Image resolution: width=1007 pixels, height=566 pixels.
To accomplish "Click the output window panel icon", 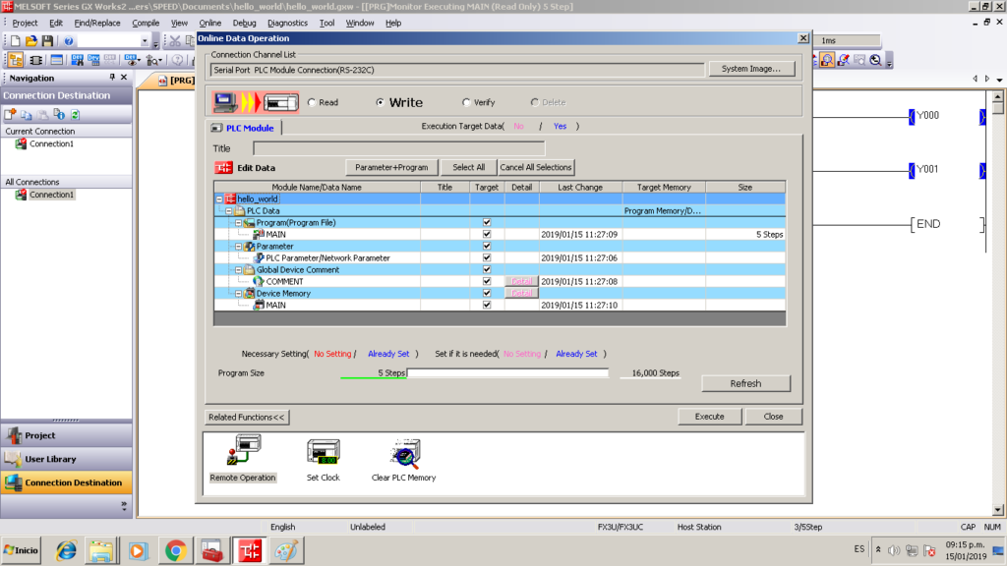I will point(56,60).
